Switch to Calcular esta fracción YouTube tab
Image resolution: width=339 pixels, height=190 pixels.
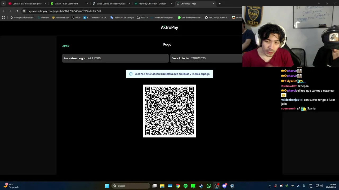(27, 4)
